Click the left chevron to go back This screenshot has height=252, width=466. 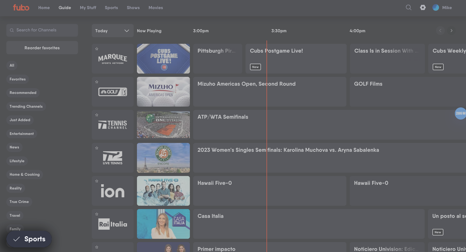coord(440,31)
